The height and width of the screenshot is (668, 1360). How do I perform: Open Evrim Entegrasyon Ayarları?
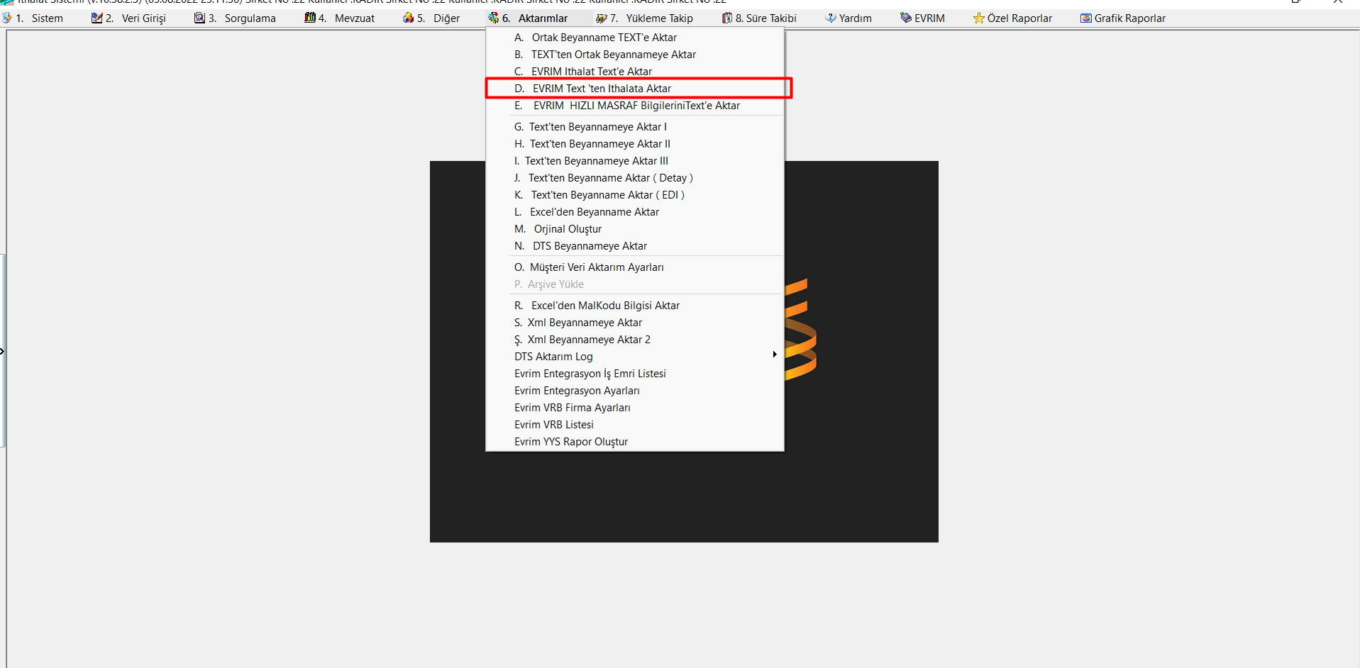click(x=635, y=391)
